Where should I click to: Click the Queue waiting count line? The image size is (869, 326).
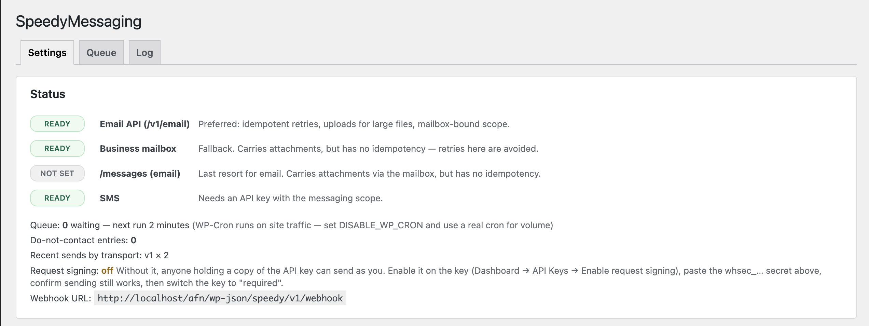pyautogui.click(x=291, y=225)
